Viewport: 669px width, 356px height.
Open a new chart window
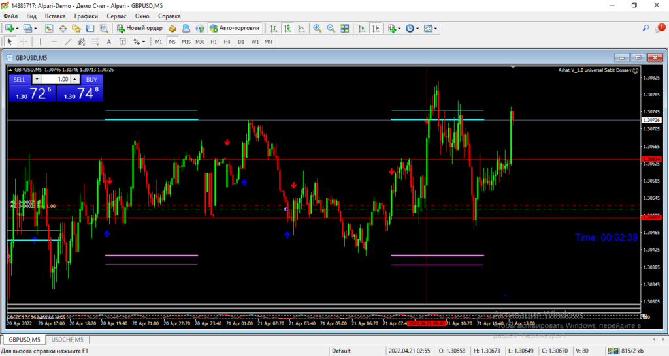pos(9,29)
